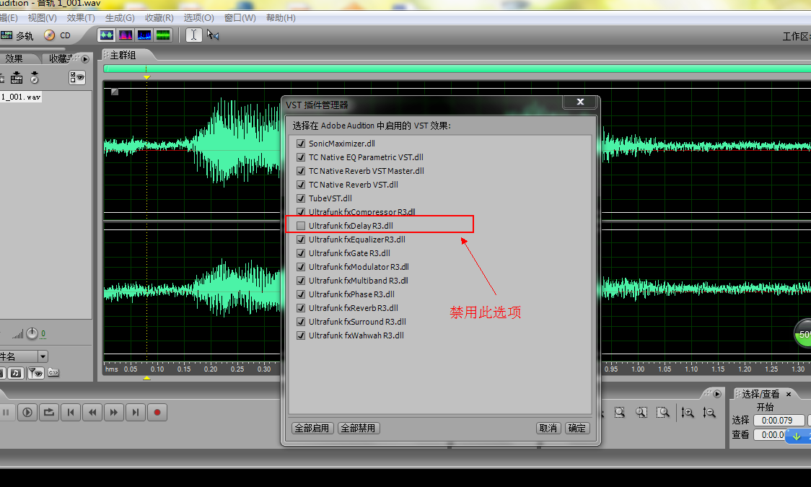Select spectral phase display button
The width and height of the screenshot is (811, 487).
click(163, 35)
